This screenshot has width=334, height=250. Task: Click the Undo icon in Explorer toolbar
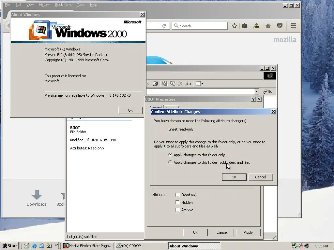tap(188, 84)
